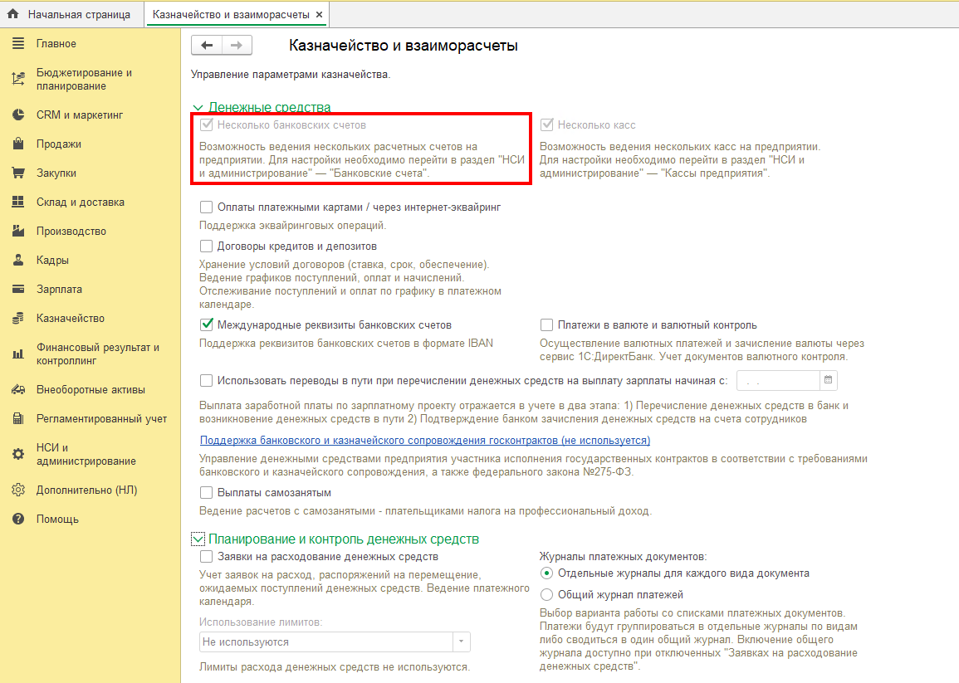
Task: Click the Денежные средства section heading
Action: 270,108
